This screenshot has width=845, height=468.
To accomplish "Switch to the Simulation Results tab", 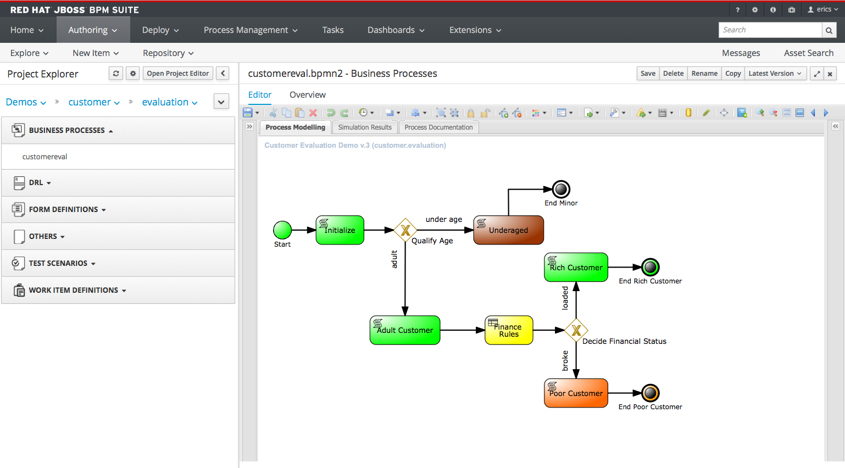I will [364, 127].
